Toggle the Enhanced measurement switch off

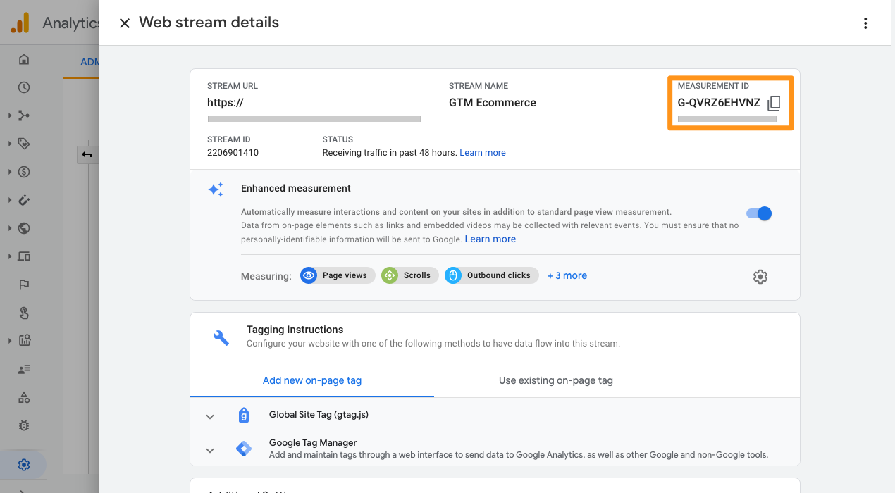[x=759, y=213]
